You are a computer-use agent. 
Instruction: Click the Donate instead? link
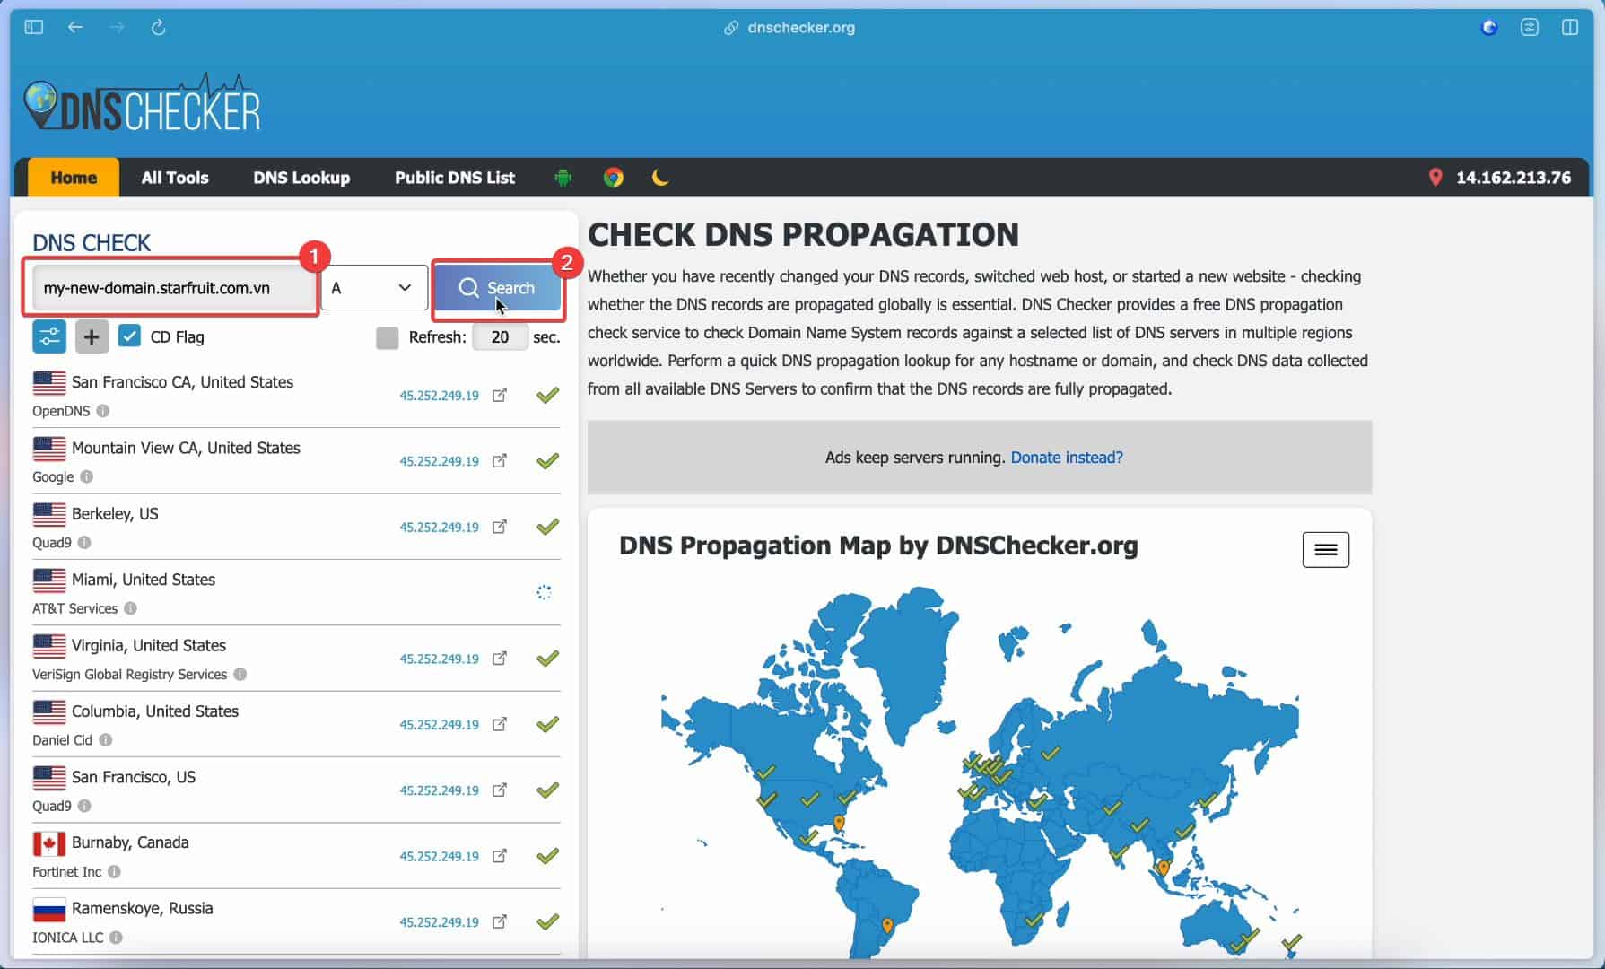[1067, 458]
